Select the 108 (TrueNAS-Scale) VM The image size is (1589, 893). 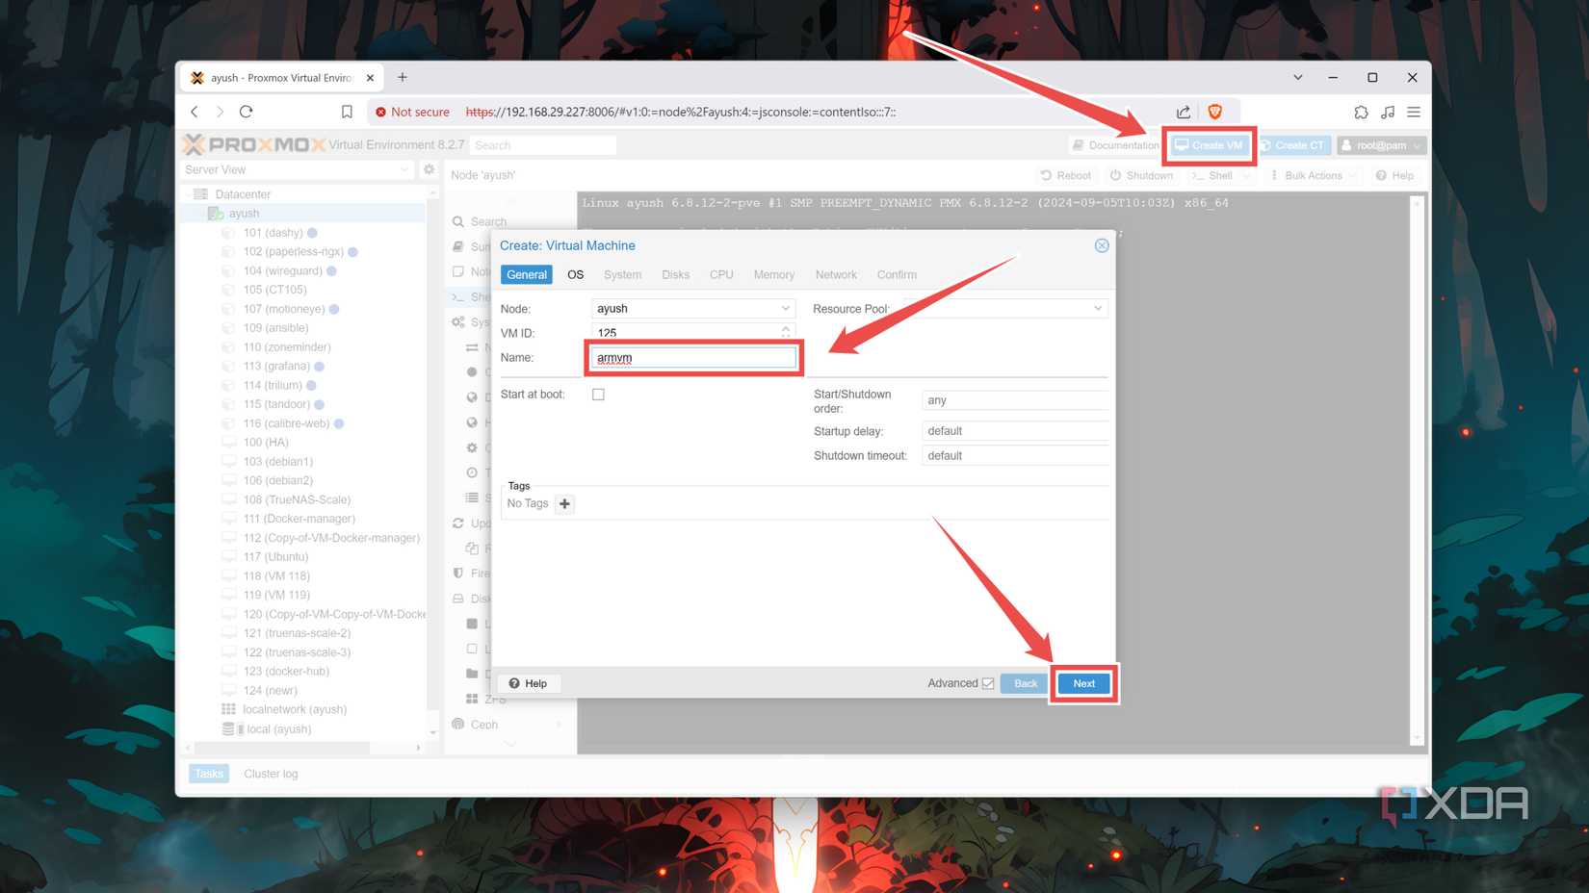tap(297, 499)
